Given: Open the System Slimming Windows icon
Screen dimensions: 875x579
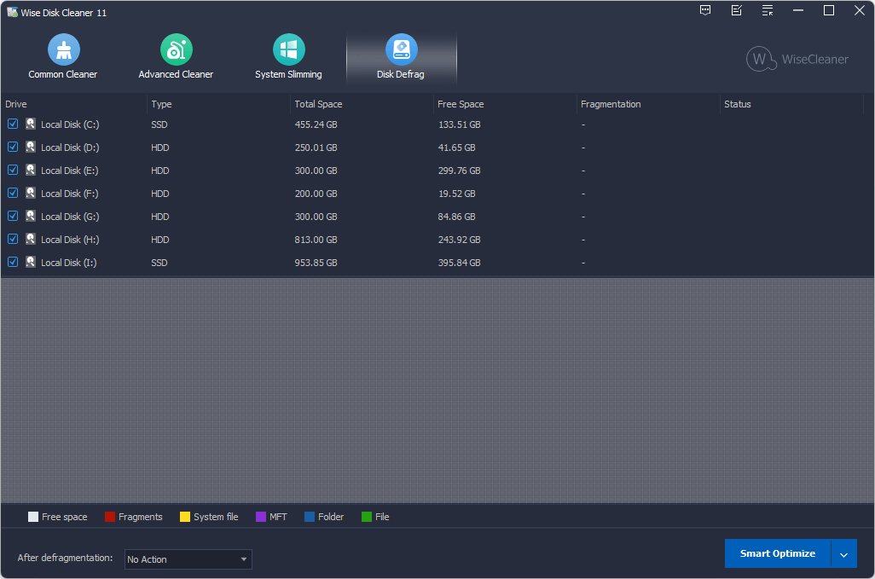Looking at the screenshot, I should [288, 49].
